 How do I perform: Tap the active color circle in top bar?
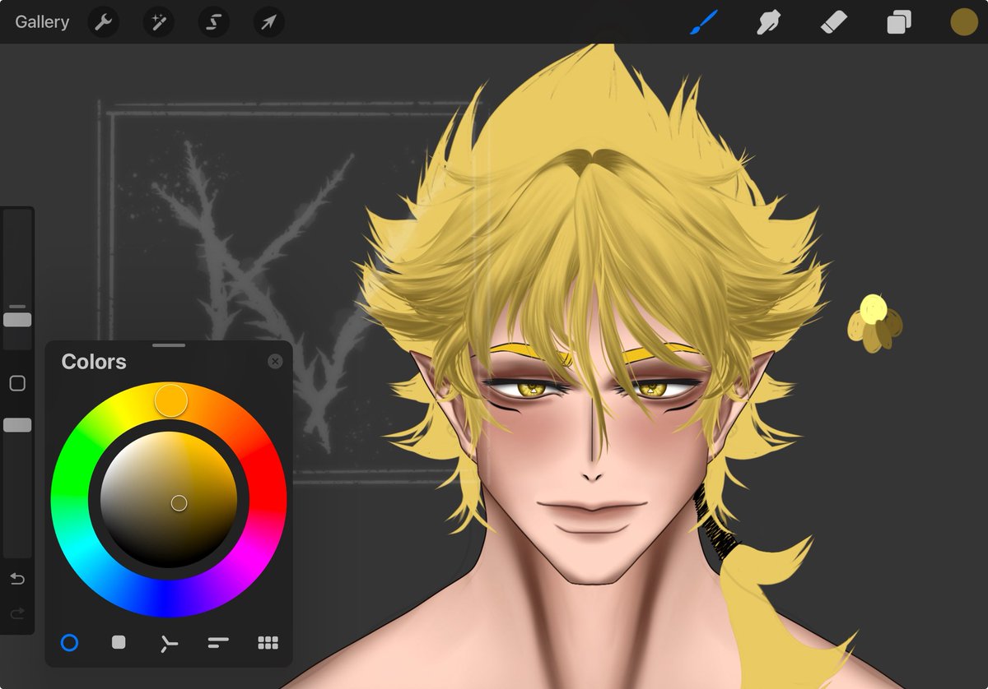(x=963, y=22)
